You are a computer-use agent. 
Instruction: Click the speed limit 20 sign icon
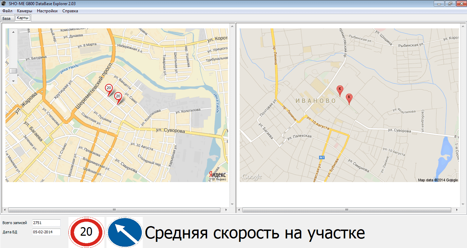86,232
